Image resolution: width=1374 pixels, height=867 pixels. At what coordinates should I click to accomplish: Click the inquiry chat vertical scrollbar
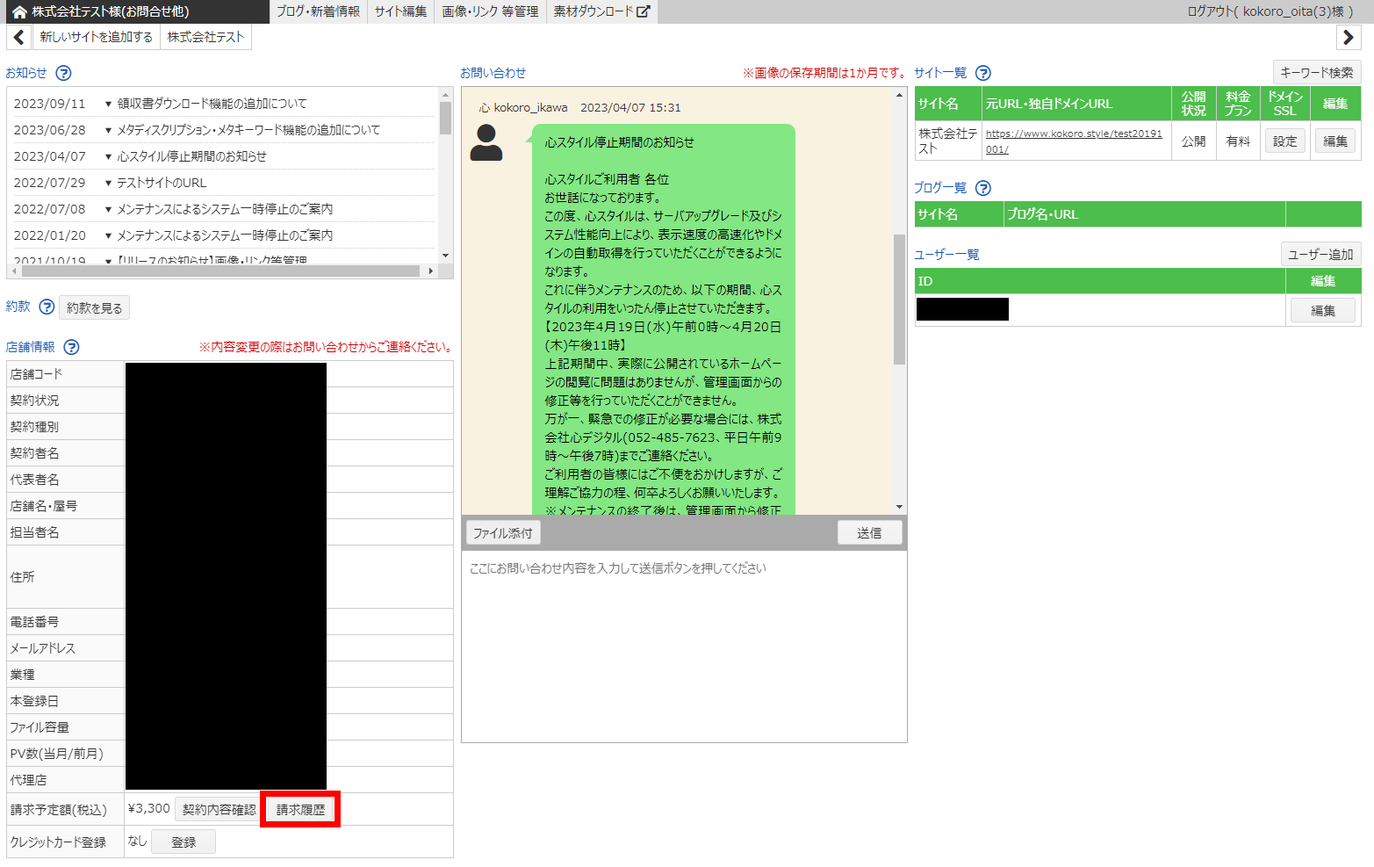(x=900, y=299)
